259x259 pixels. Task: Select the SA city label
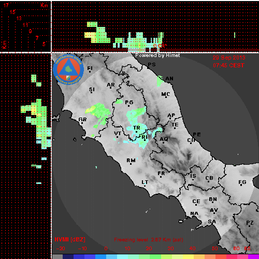click(212, 221)
